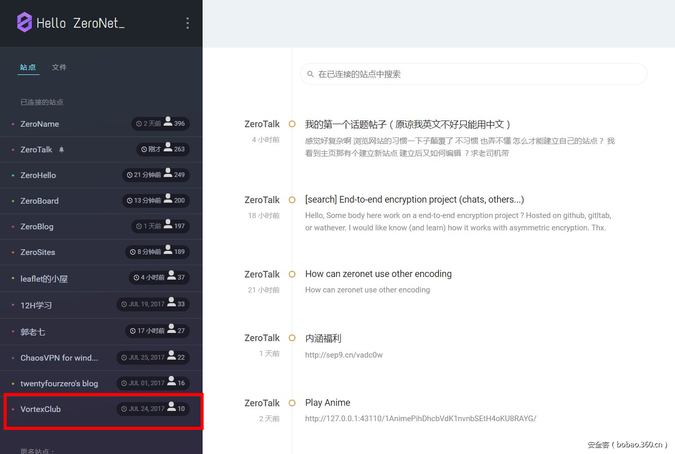Screen dimensions: 675x454
Task: Click the timeline circle beside the End-to-end encryption post
Action: tap(292, 200)
